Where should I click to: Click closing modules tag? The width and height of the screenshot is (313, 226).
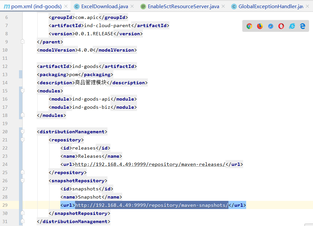click(51, 115)
